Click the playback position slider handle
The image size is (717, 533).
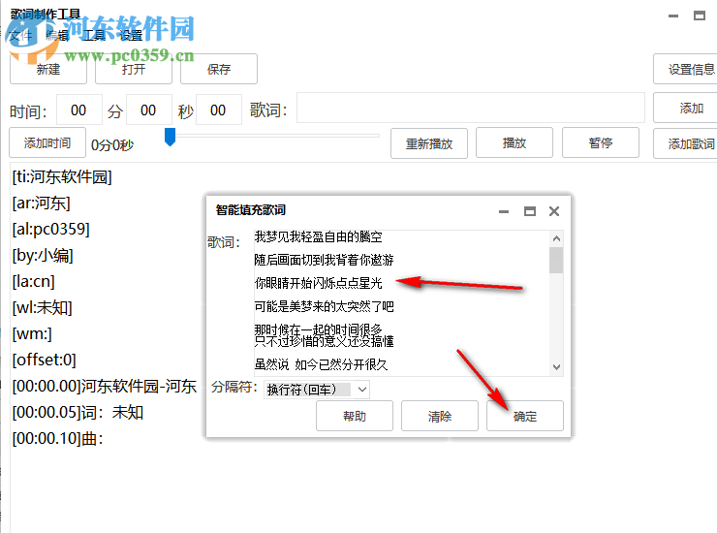pyautogui.click(x=171, y=137)
